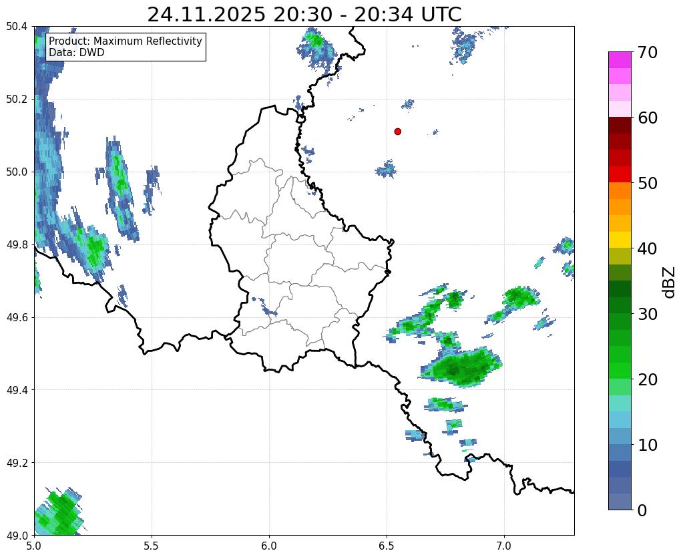Viewport: 683px width, 557px height.
Task: Click the latitude axis label '49.4'
Action: [17, 390]
